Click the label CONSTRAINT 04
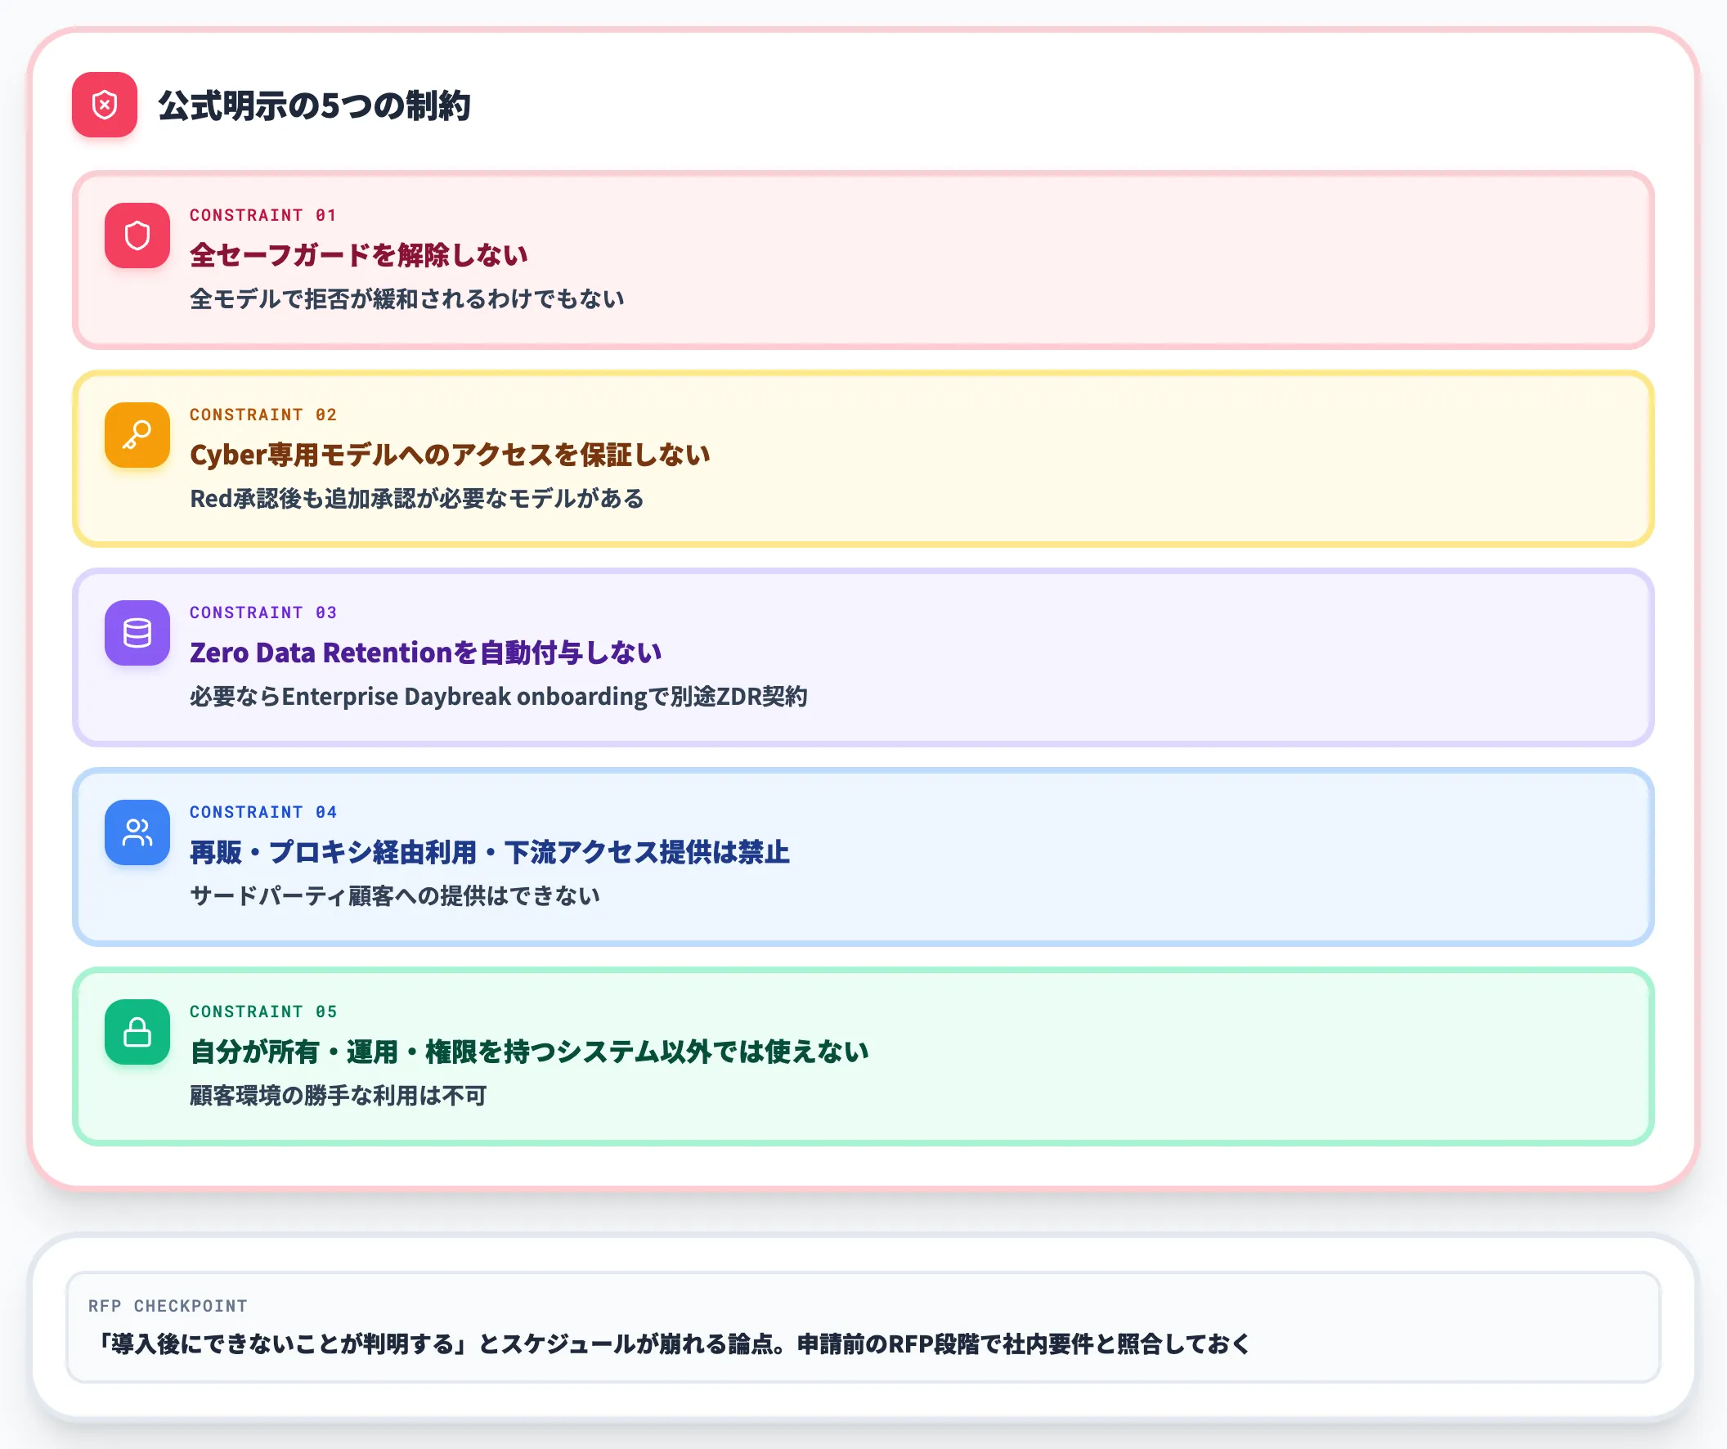The image size is (1727, 1449). coord(263,813)
